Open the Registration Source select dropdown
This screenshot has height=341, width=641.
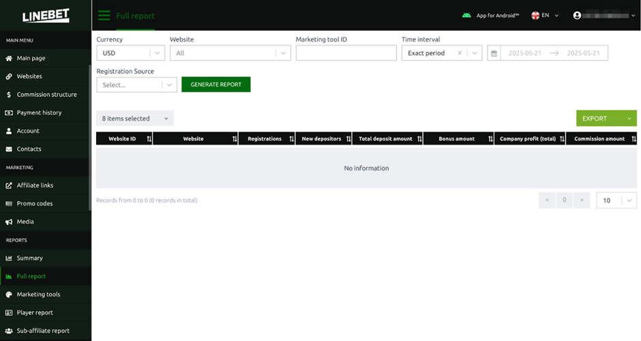pos(136,85)
